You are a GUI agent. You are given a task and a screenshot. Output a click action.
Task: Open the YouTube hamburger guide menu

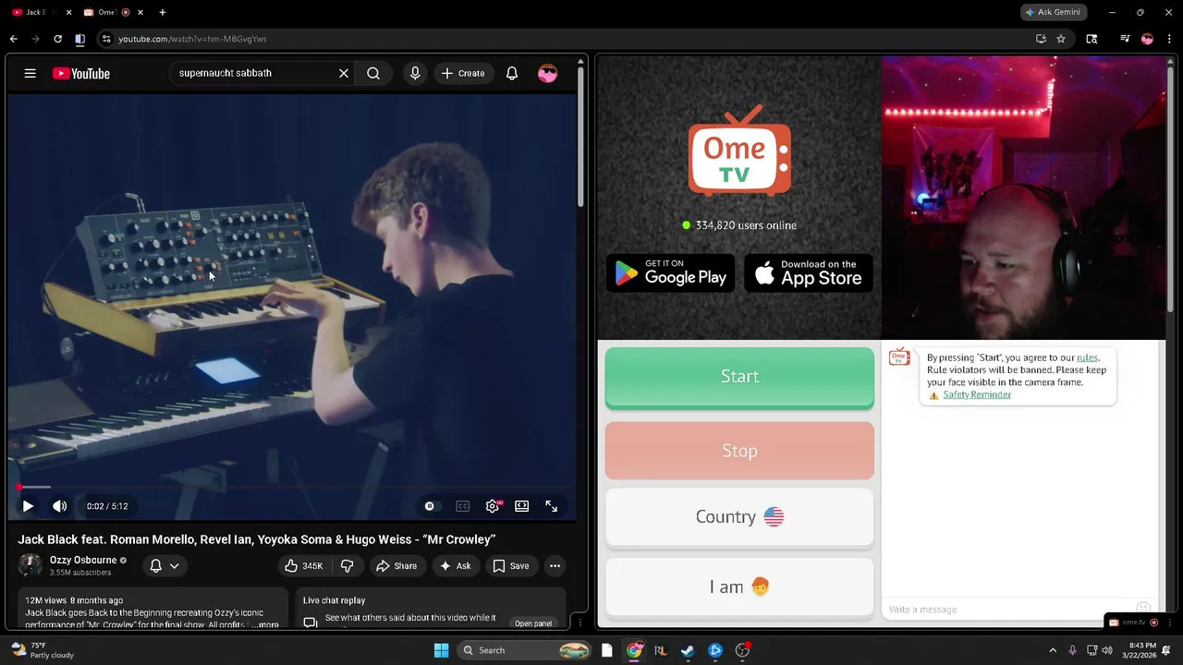click(30, 73)
